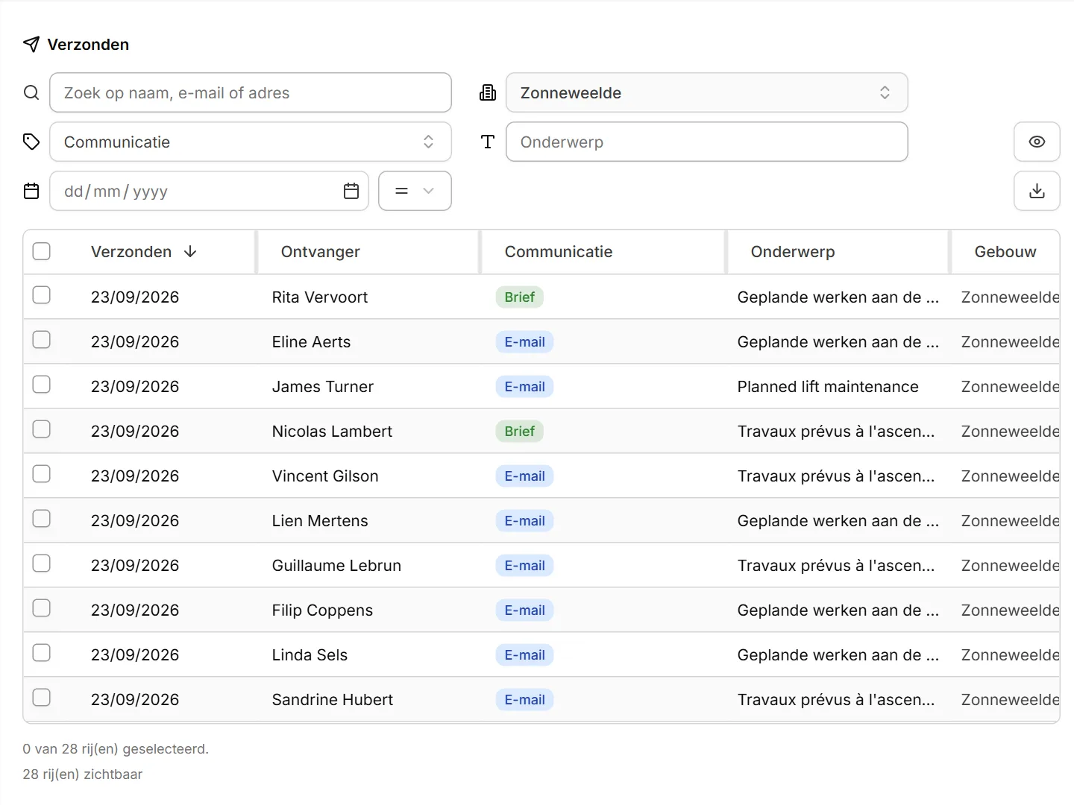Click Zonneweelde cell in James Turner row
Screen dimensions: 1074x805
pyautogui.click(x=1010, y=387)
